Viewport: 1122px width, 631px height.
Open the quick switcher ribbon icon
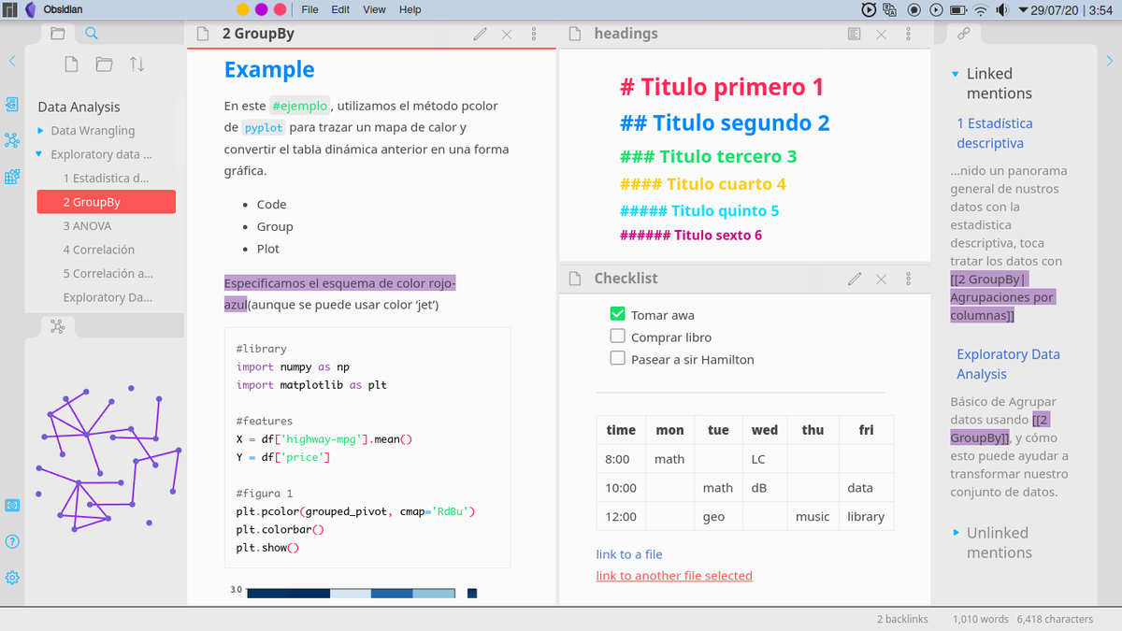pyautogui.click(x=12, y=104)
